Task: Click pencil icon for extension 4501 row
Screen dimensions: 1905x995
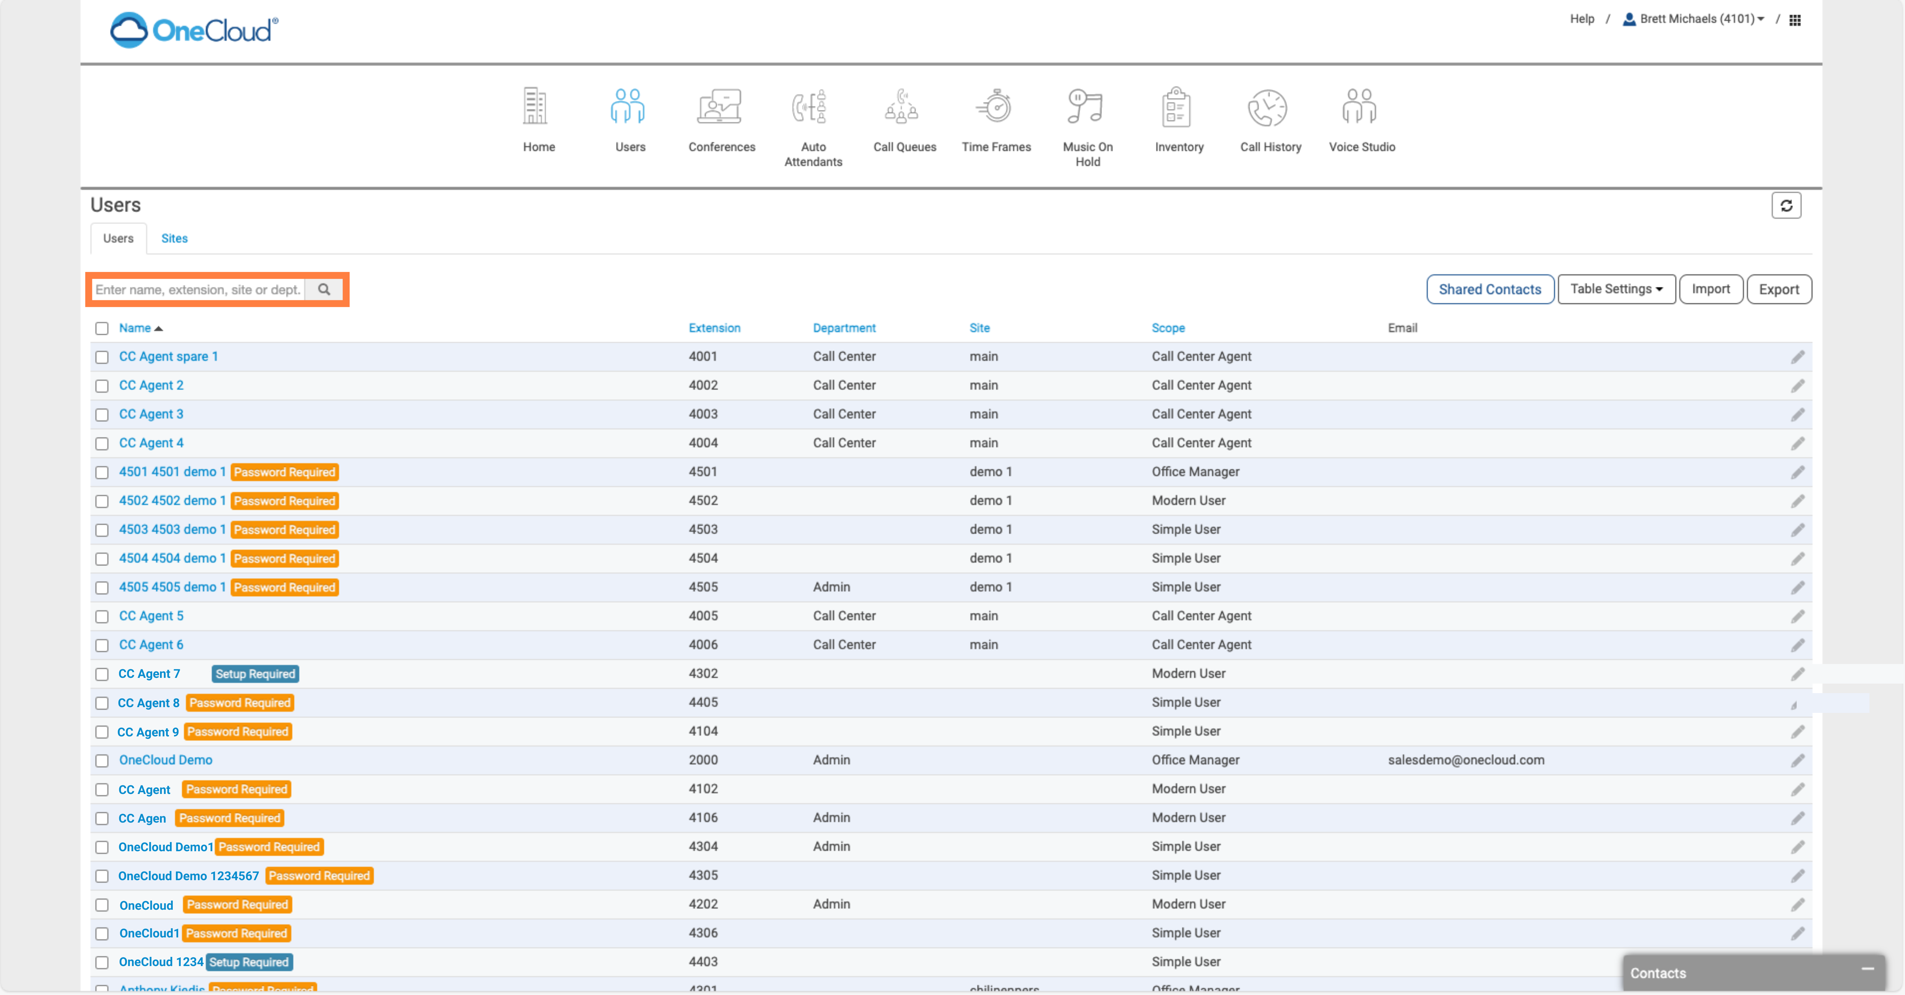Action: [x=1798, y=472]
